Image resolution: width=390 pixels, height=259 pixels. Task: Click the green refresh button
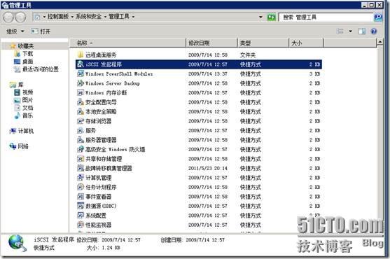click(x=271, y=17)
